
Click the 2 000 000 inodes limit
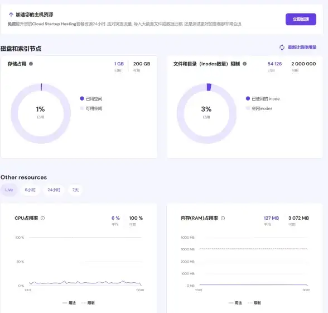303,64
